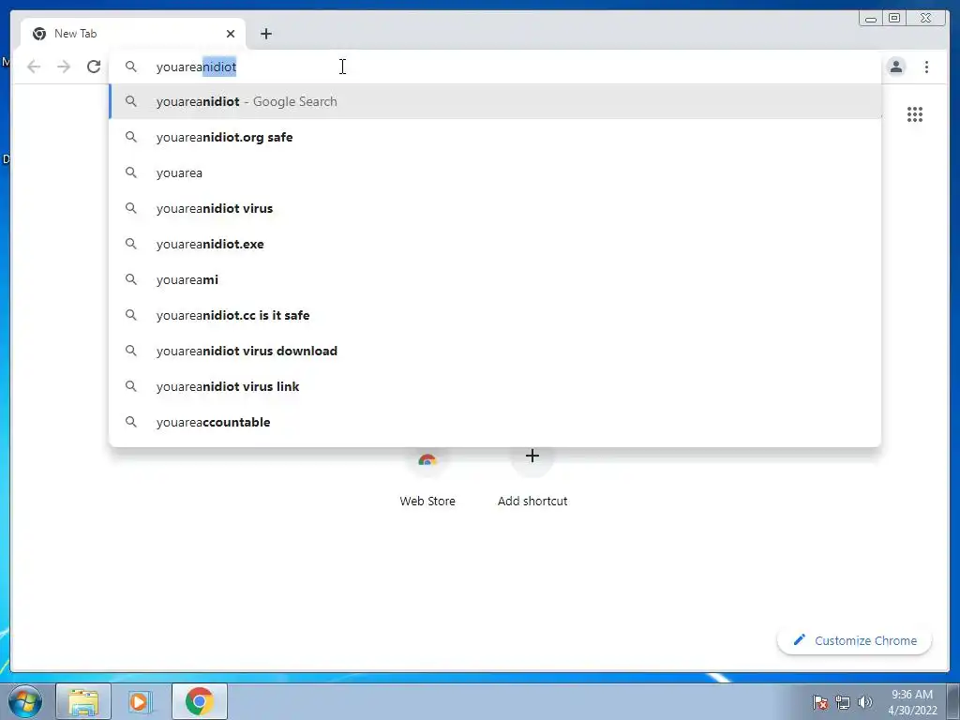Screen dimensions: 960x720
Task: Pick suggestion youareanidiot.cc is it safe
Action: click(495, 315)
